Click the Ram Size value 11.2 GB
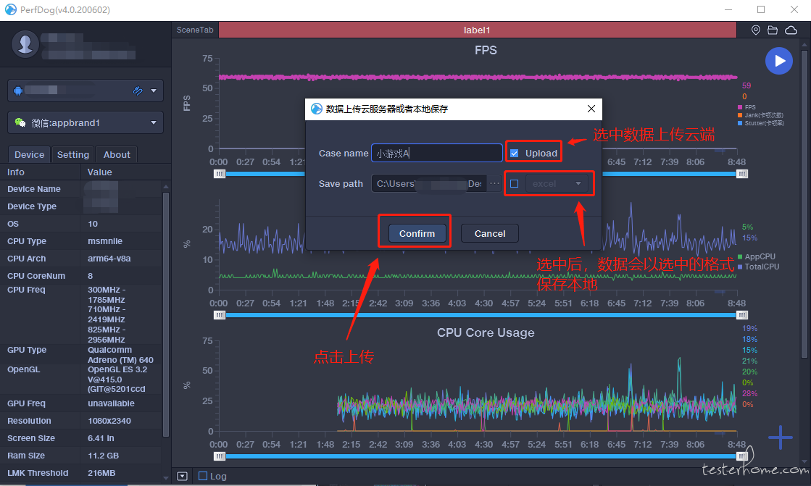Image resolution: width=811 pixels, height=486 pixels. (x=103, y=456)
